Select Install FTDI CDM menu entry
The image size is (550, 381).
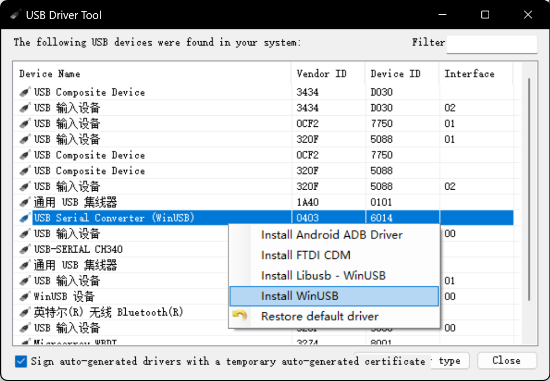click(x=305, y=255)
